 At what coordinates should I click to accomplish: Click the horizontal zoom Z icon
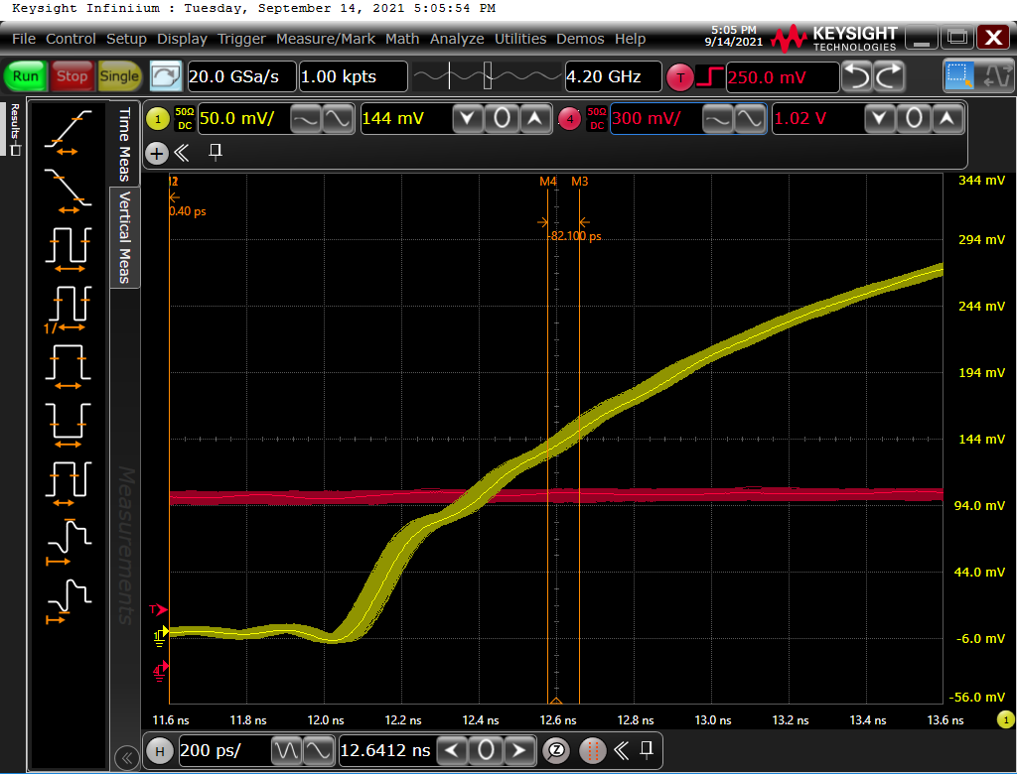click(558, 750)
